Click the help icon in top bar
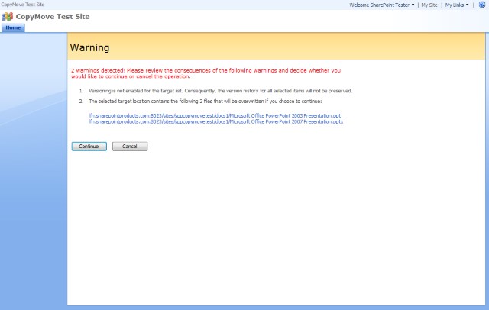The height and width of the screenshot is (310, 489). click(x=482, y=5)
